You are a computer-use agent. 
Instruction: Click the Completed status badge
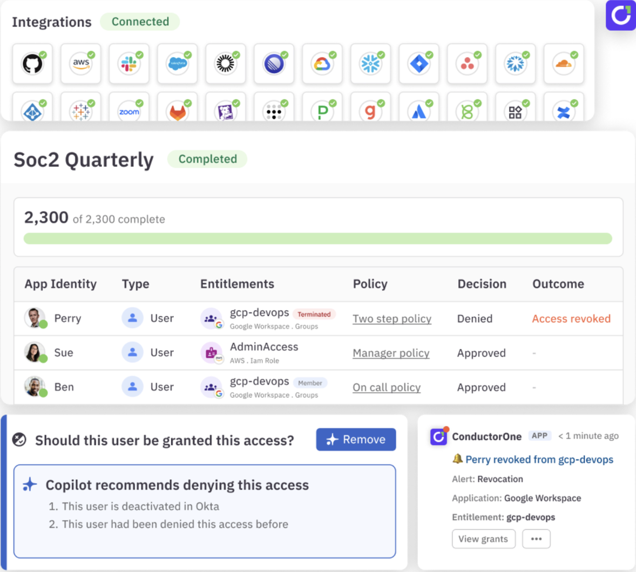coord(207,159)
